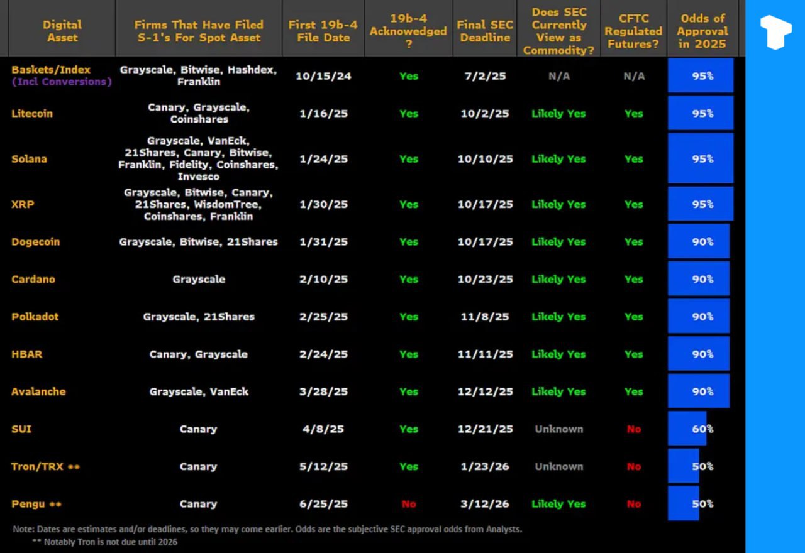Viewport: 805px width, 553px height.
Task: Click the deadline "7/2/25"
Action: 484,76
